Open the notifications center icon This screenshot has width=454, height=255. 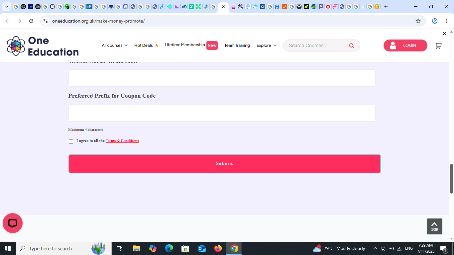[444, 248]
